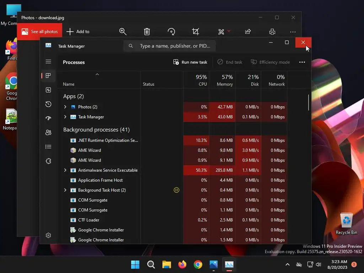The height and width of the screenshot is (273, 364).
Task: Open Photos more options ellipsis
Action: click(x=293, y=32)
